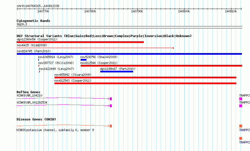Screen dimensions: 250x151
Task: Click the ruler's right arrowhead
Action: (x=241, y=9)
